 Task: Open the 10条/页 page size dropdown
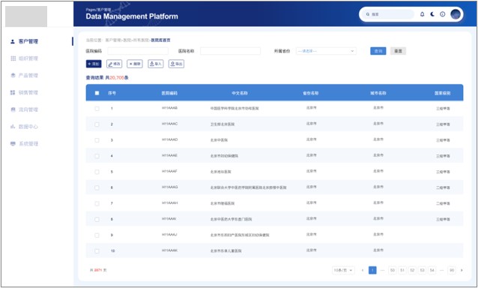pyautogui.click(x=343, y=270)
